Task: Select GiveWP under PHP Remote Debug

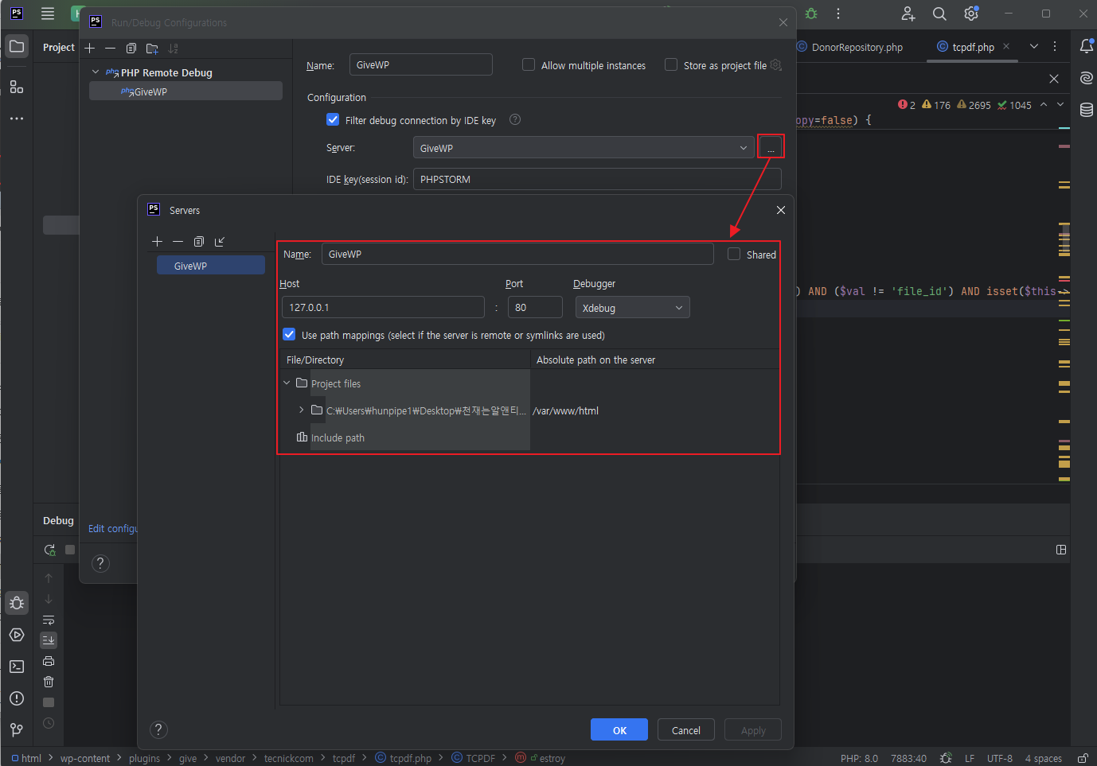Action: coord(185,91)
